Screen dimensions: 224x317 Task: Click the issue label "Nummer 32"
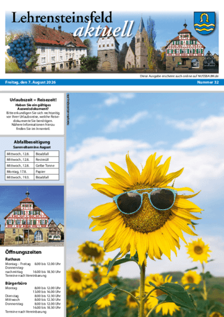208,82
